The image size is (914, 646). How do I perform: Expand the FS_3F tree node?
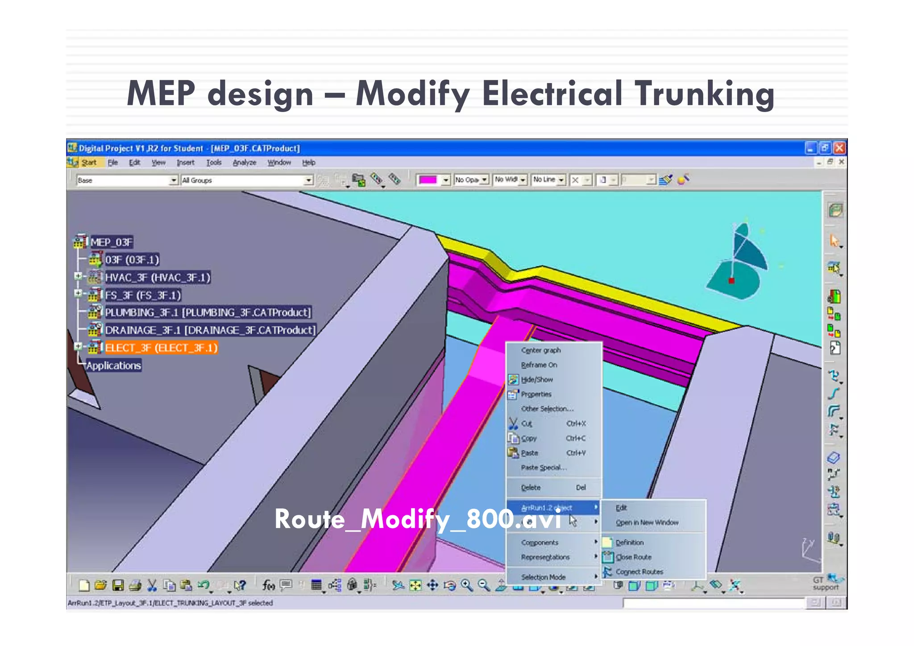coord(78,294)
